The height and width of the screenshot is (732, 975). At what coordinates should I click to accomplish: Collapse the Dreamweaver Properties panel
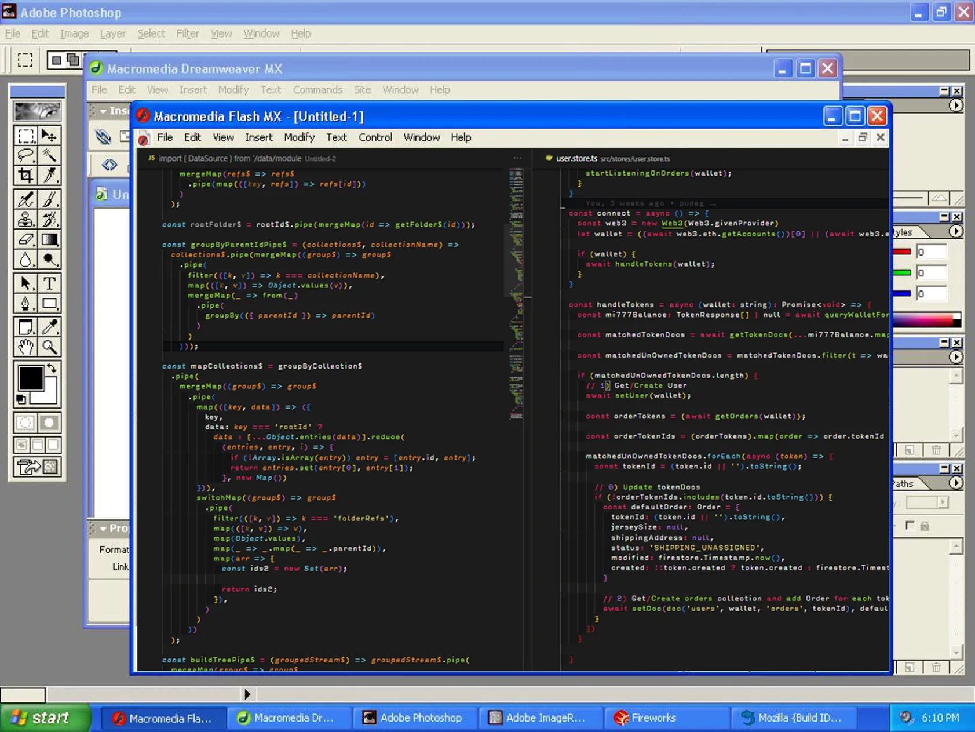(103, 528)
